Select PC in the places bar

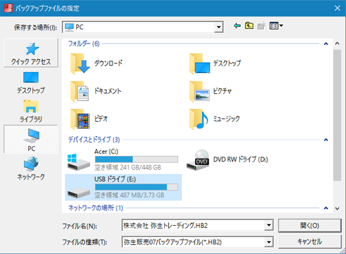31,139
